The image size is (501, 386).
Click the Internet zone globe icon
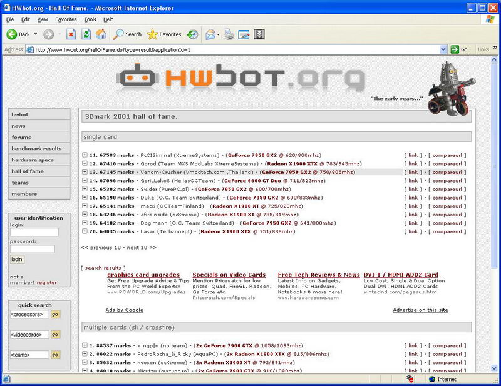(432, 379)
